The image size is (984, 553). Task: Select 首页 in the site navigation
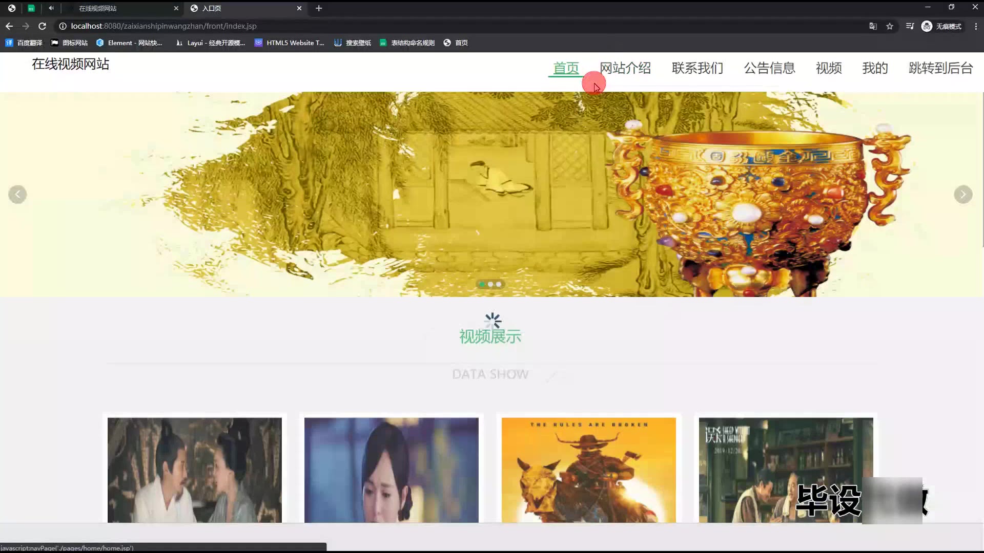click(x=566, y=68)
